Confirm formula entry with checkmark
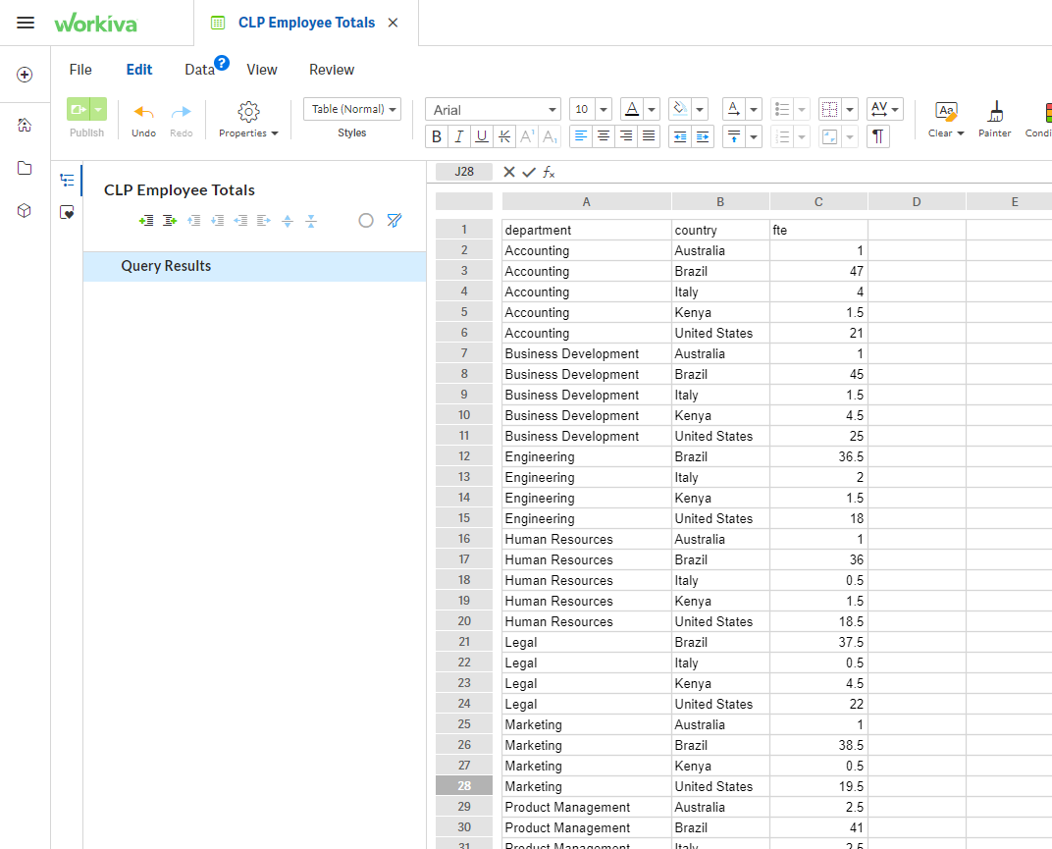This screenshot has height=849, width=1052. tap(529, 172)
